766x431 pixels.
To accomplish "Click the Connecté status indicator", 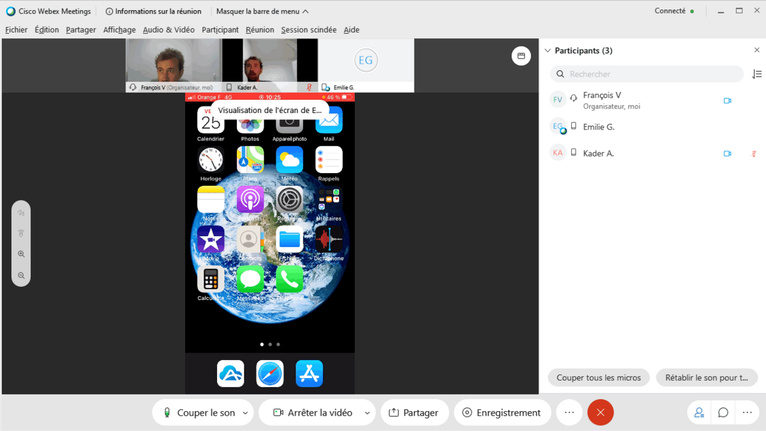I will point(674,11).
